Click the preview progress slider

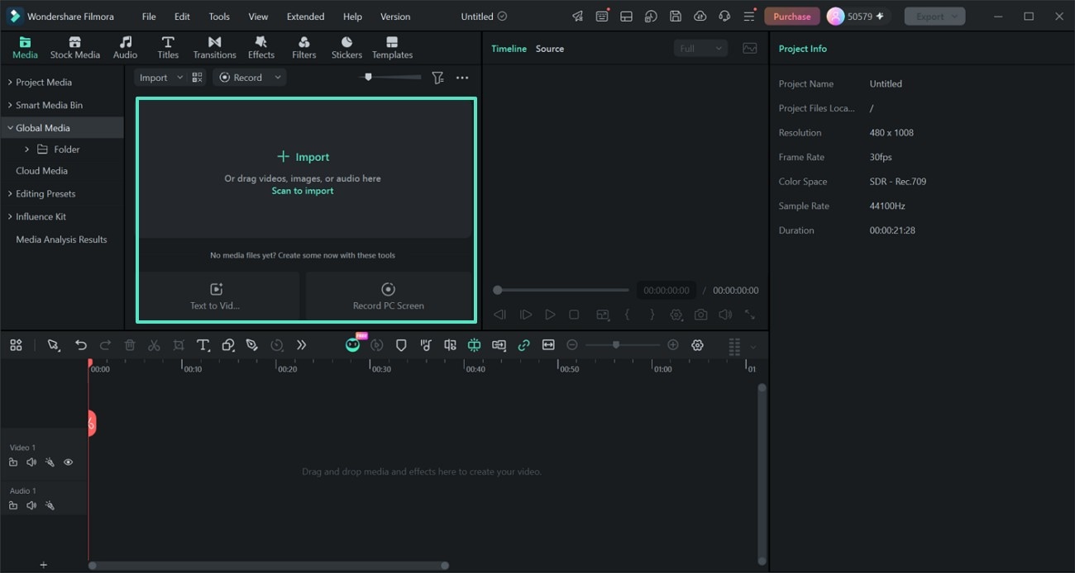(562, 290)
